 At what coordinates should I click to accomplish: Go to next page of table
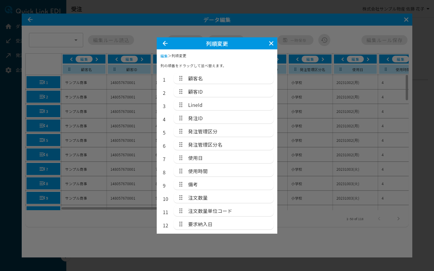[398, 219]
